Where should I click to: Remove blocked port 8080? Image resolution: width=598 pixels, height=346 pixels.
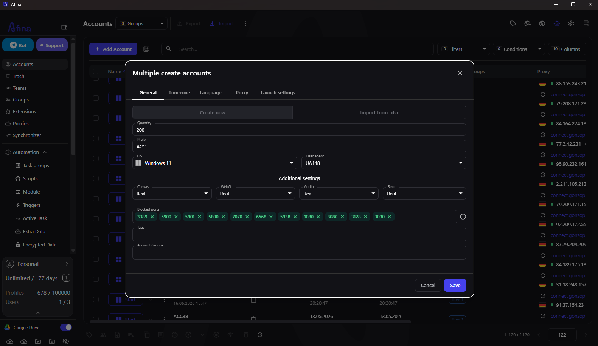(x=342, y=217)
